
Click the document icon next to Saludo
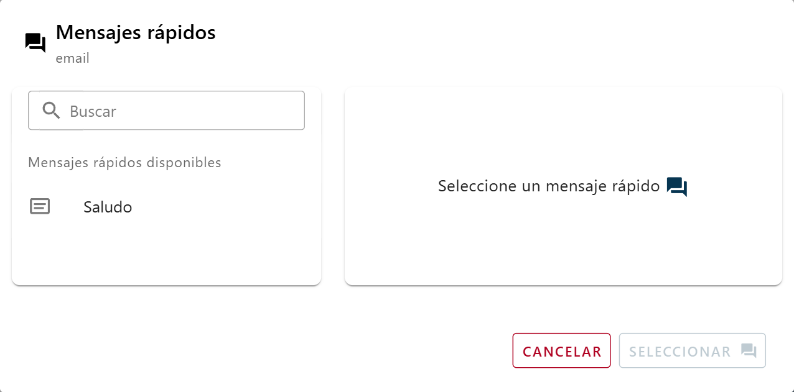pos(40,206)
